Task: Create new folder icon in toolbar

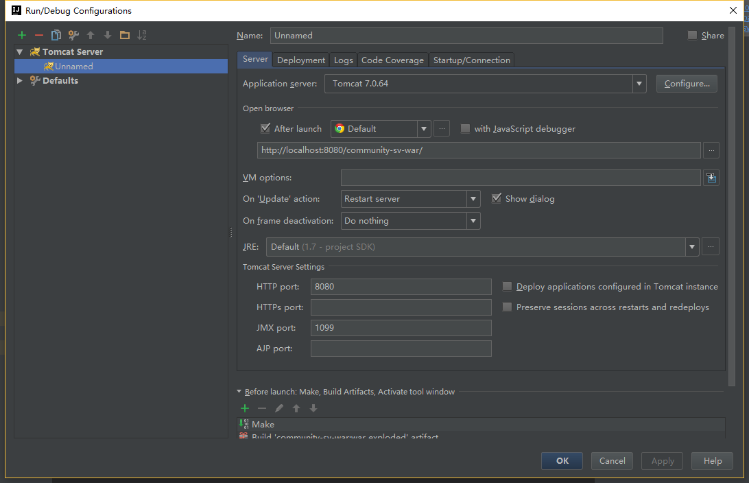Action: pyautogui.click(x=125, y=35)
